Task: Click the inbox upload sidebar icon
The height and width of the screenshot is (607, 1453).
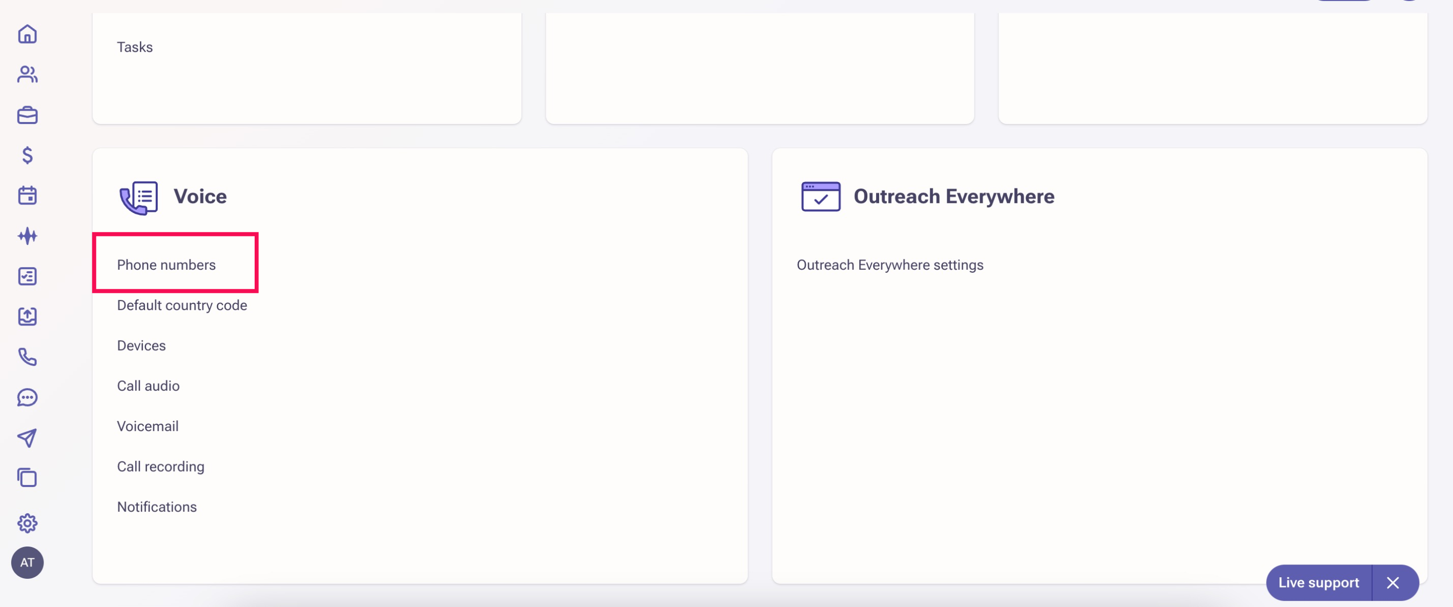Action: pos(27,317)
